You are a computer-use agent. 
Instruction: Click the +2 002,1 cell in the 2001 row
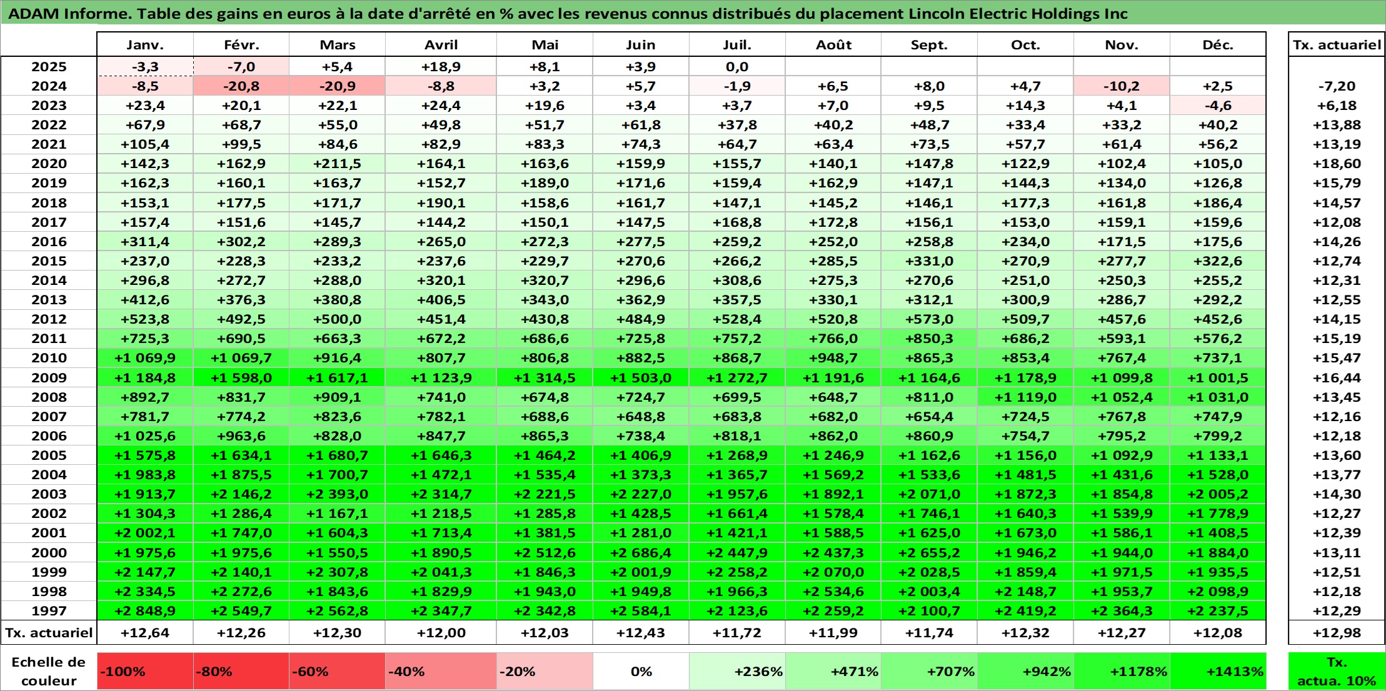(145, 533)
